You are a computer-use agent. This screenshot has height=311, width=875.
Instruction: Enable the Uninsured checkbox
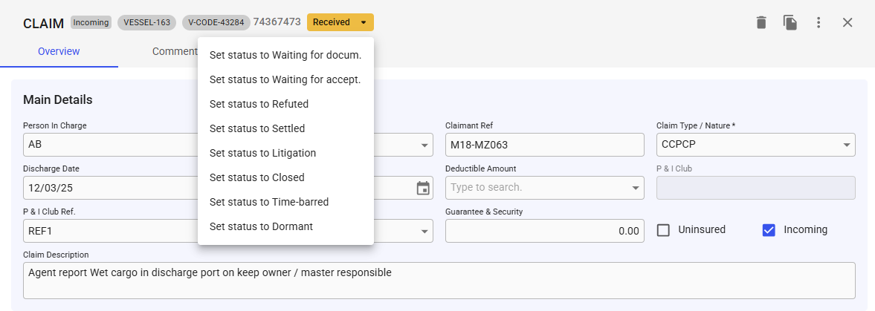(664, 230)
